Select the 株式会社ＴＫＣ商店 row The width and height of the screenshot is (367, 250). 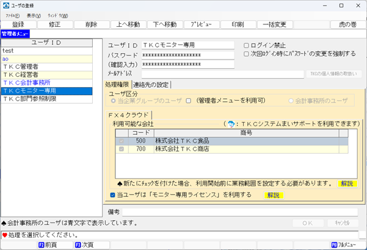(x=231, y=149)
